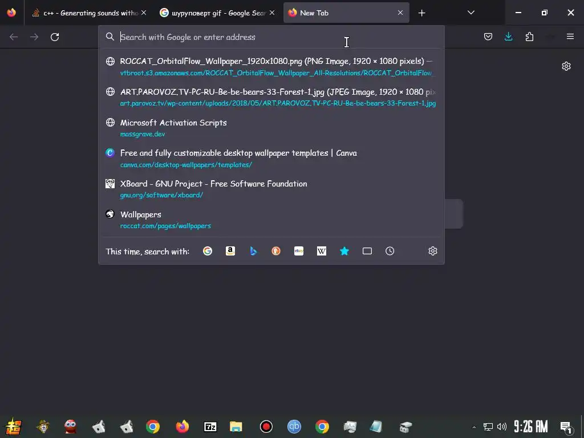The height and width of the screenshot is (438, 584).
Task: Click the gnu.org/software/xboard/ URL text
Action: pos(161,195)
